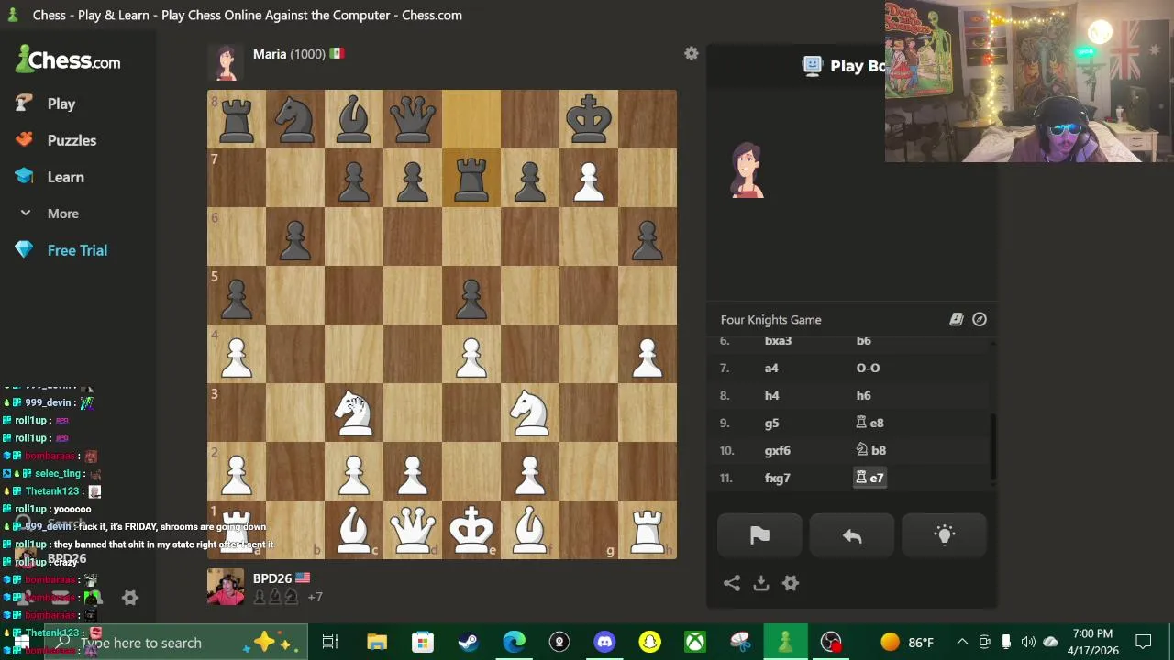Open Microsoft Store from the taskbar
The height and width of the screenshot is (660, 1174).
point(422,643)
